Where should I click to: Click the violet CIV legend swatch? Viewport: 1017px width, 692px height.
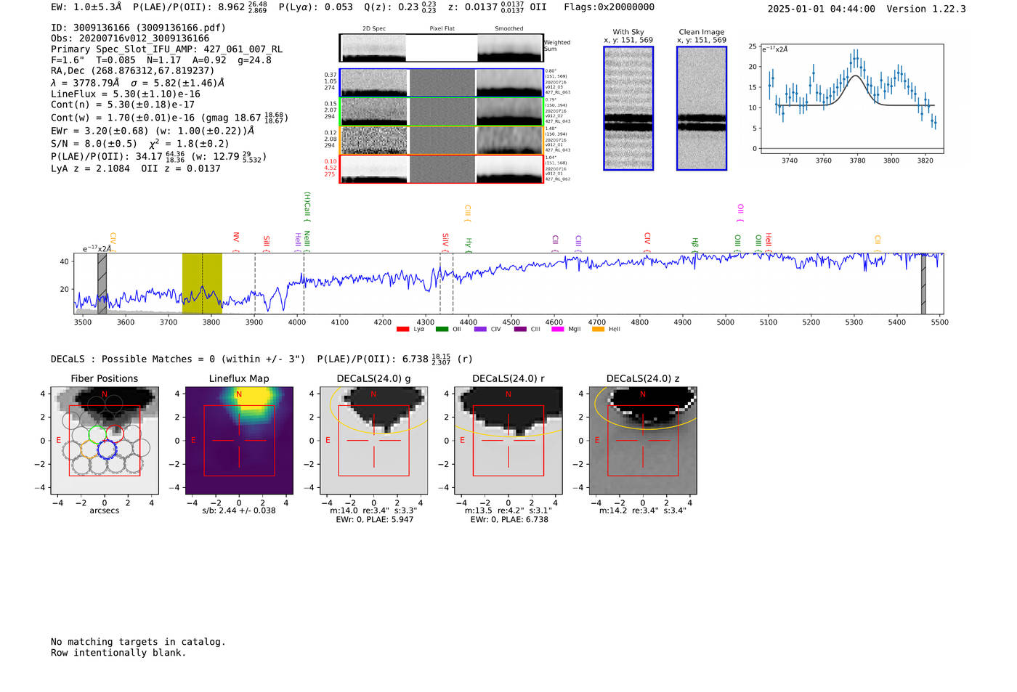point(480,329)
